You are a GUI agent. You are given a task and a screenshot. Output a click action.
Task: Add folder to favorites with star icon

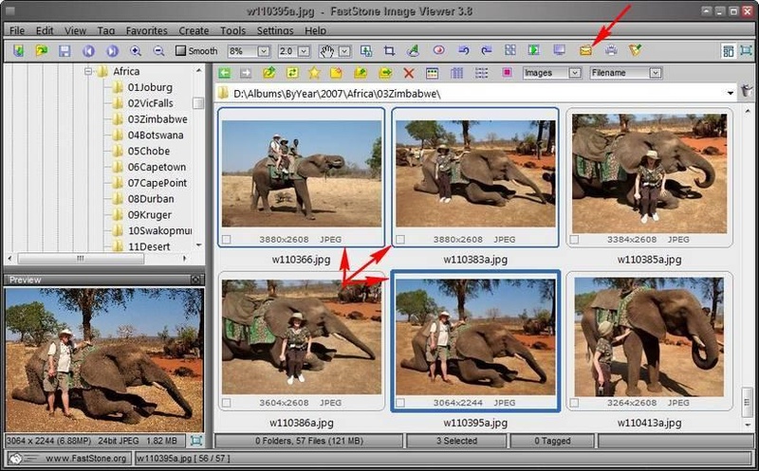click(x=314, y=73)
